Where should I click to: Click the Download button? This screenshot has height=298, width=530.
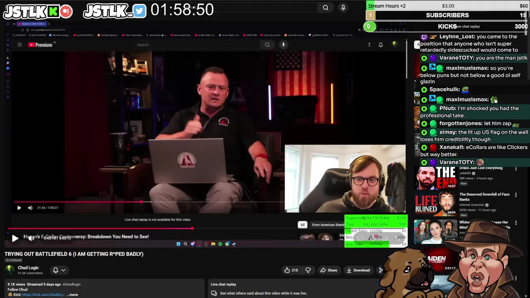point(358,270)
